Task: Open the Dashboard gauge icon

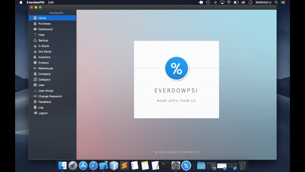Action: point(35,29)
